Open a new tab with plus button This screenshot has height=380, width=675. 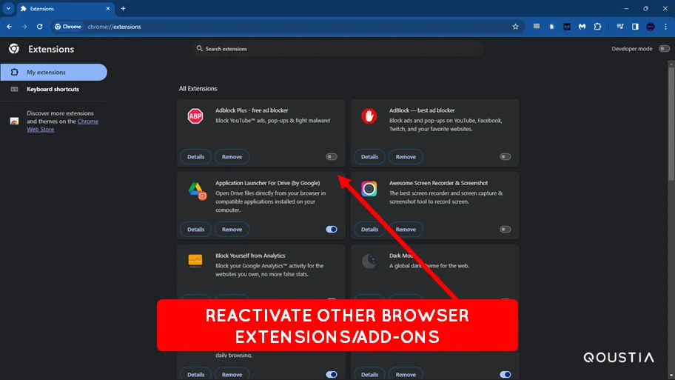123,8
